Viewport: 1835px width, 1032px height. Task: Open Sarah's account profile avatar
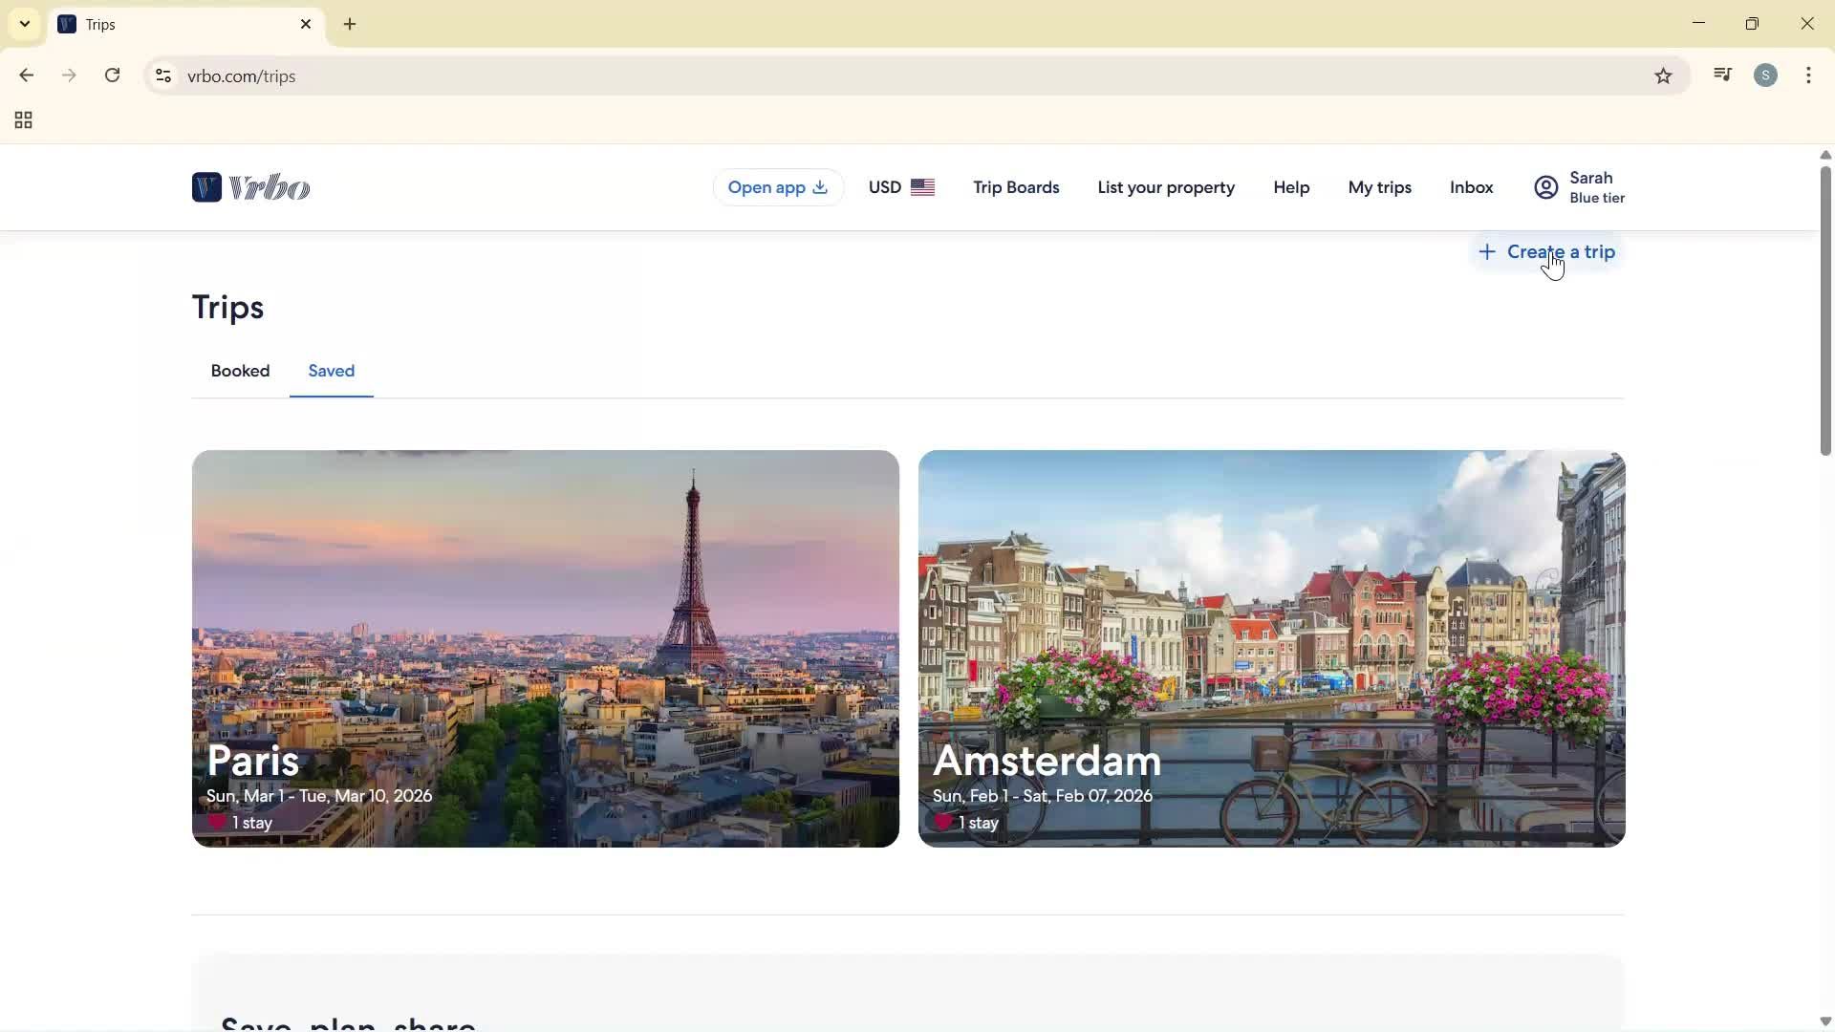coord(1546,187)
